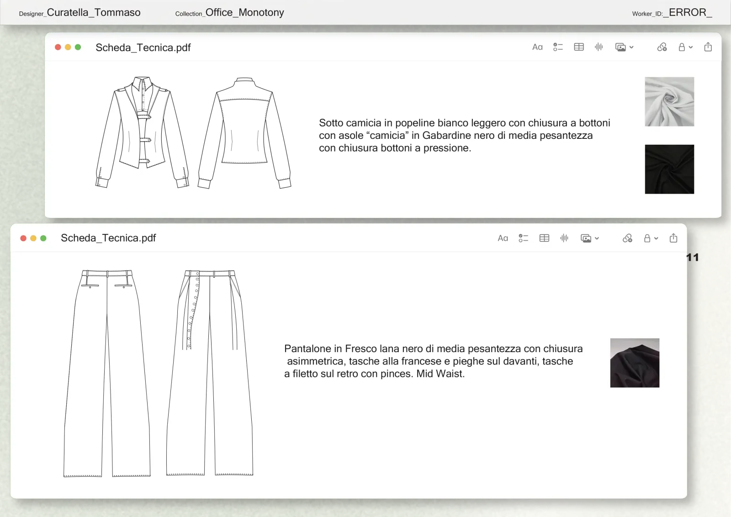Maximize the upper Scheda_Tecnica window

point(78,47)
